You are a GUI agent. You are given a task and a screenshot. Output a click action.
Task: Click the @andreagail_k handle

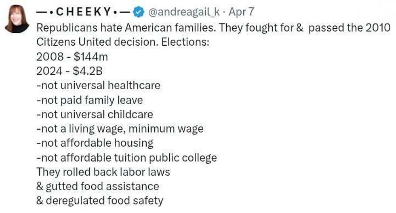tap(184, 12)
